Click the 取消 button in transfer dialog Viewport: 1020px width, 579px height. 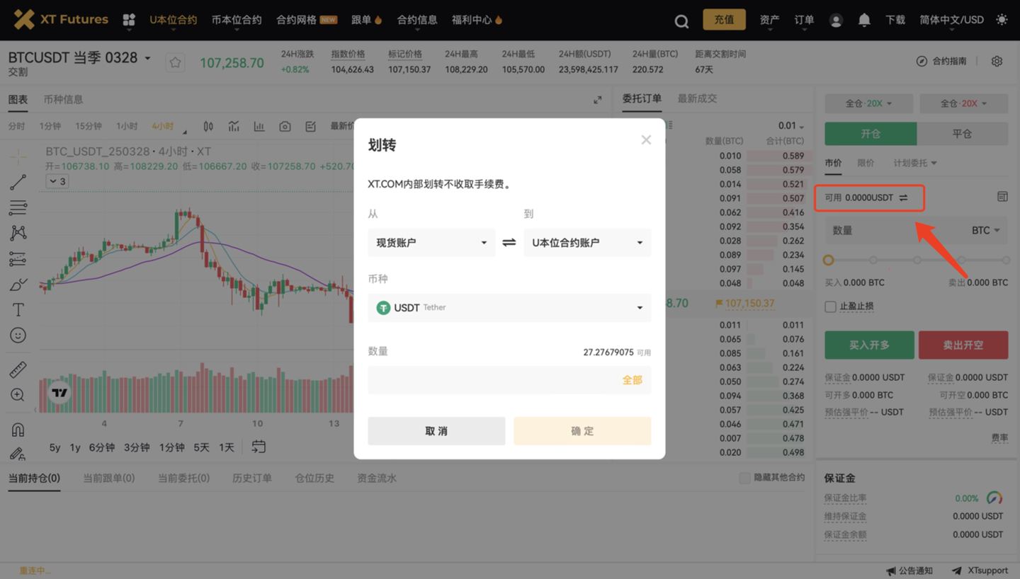pyautogui.click(x=436, y=431)
